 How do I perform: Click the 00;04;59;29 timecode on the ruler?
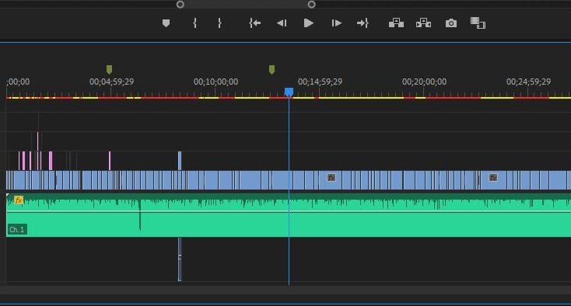tap(112, 82)
